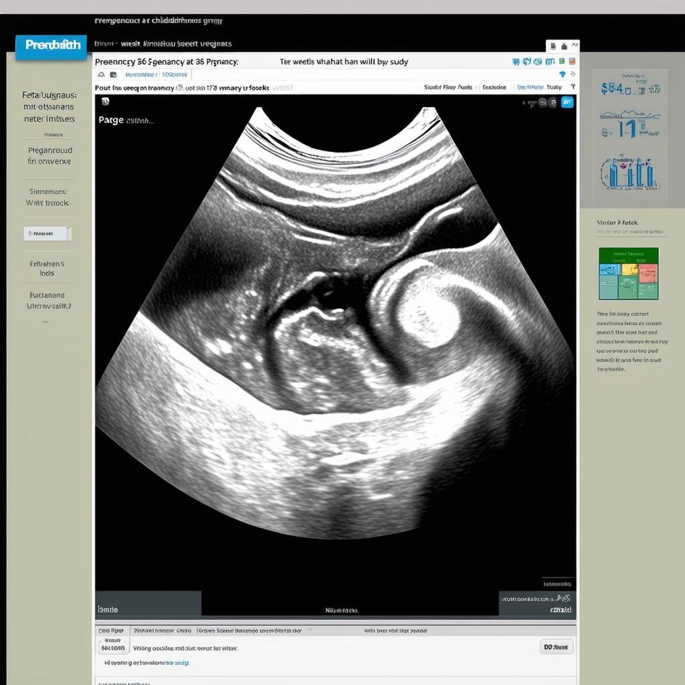Click the round dark icon beside blue button
The width and height of the screenshot is (685, 685).
tap(553, 102)
